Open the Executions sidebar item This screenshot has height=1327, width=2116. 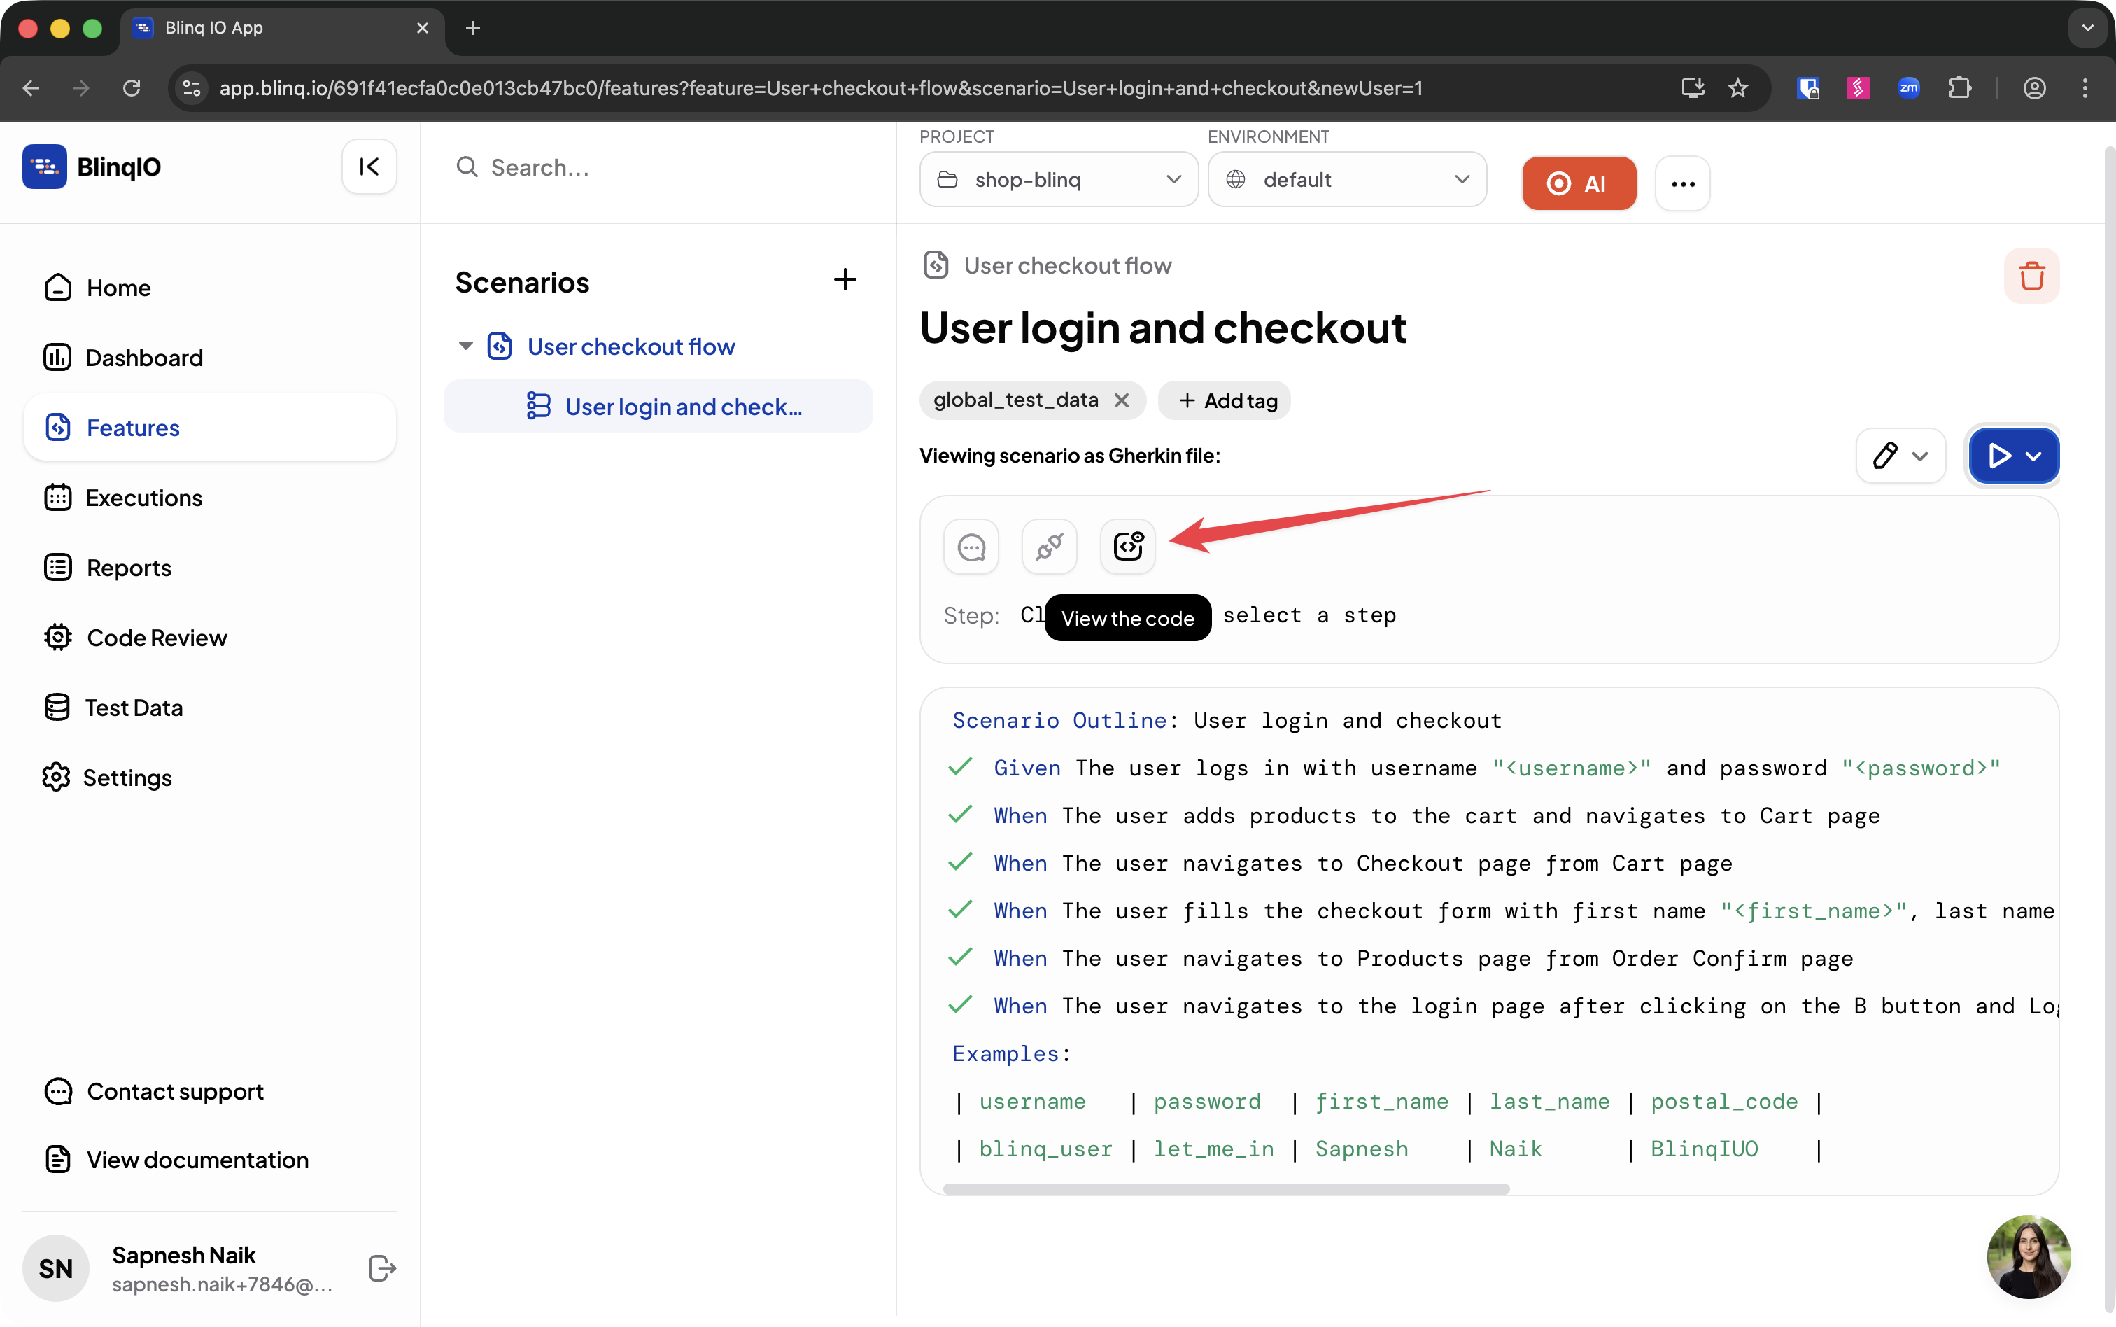click(x=143, y=498)
